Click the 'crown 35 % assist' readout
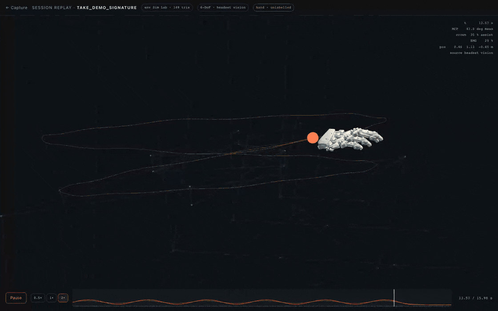 (x=474, y=35)
